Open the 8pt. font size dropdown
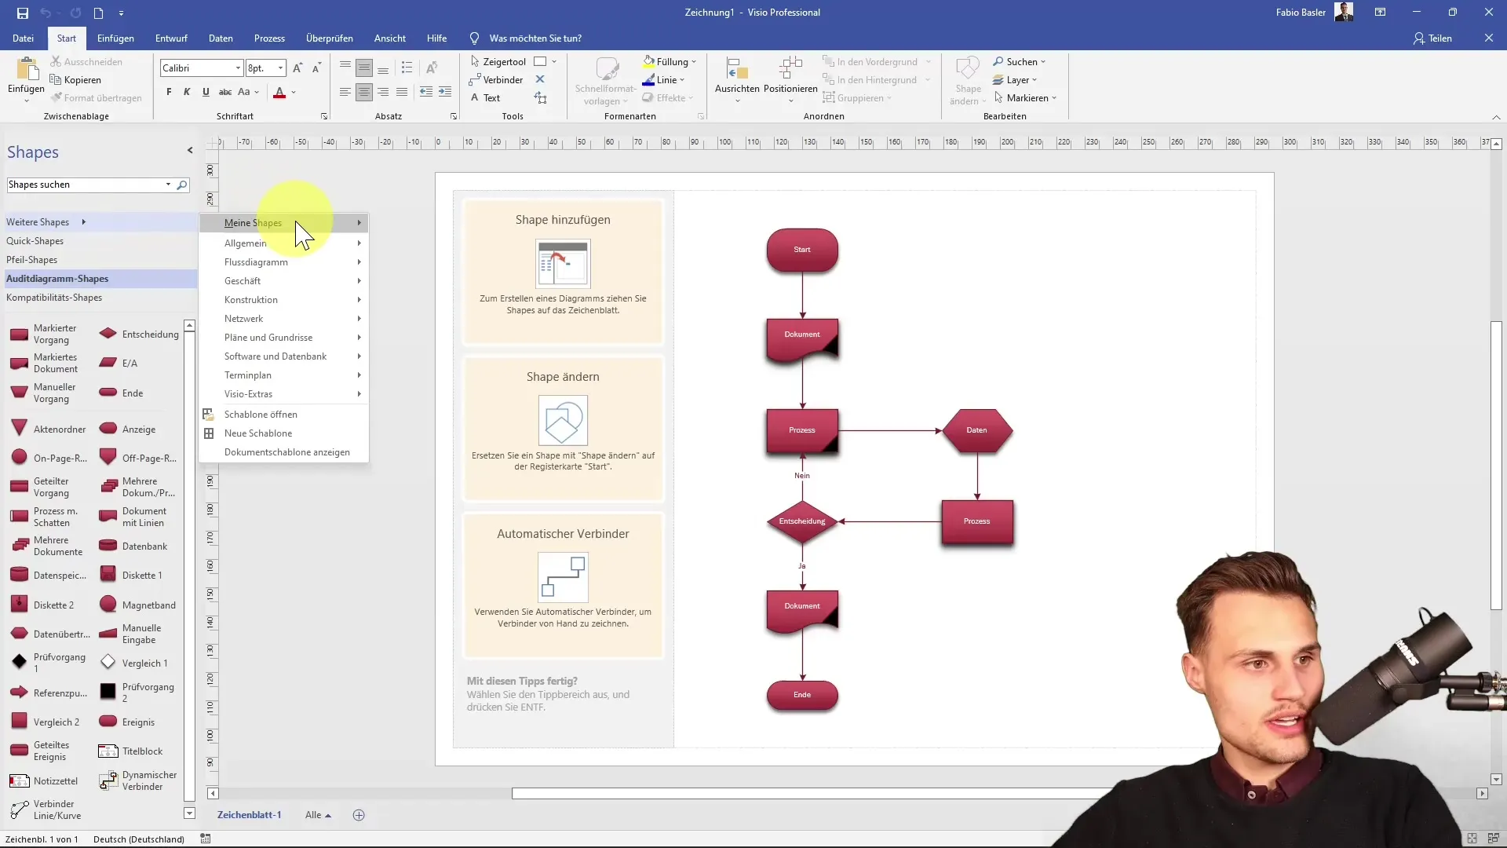 tap(280, 68)
